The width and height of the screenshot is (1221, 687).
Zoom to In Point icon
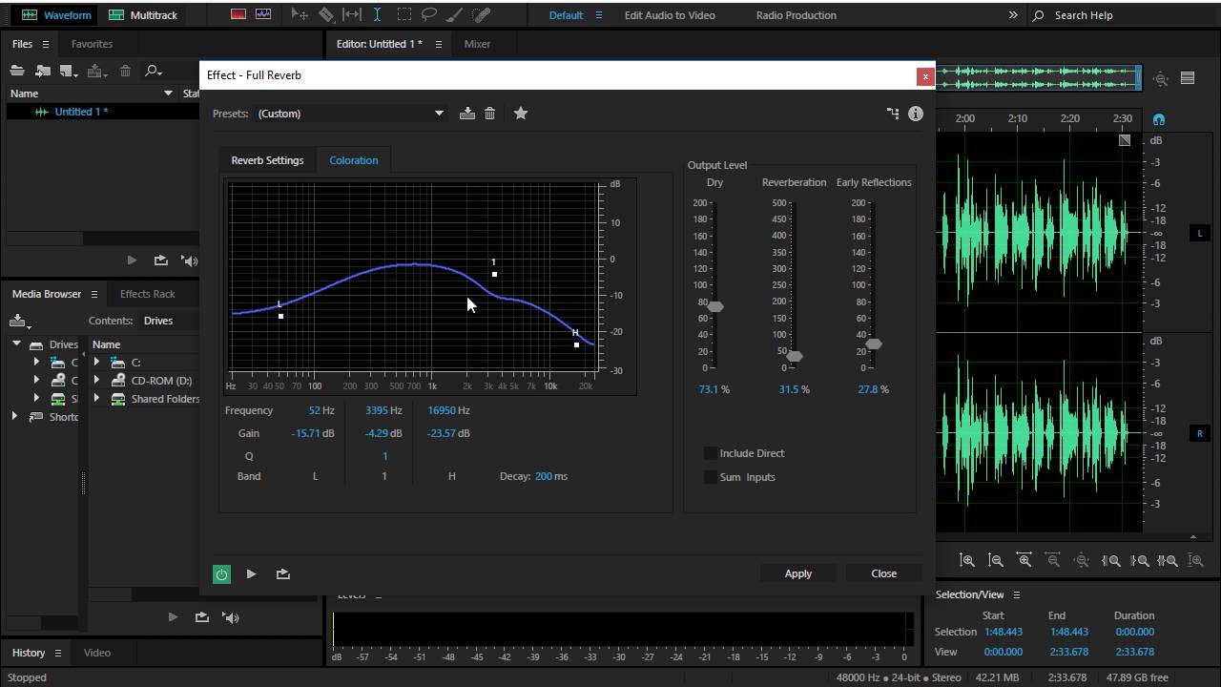point(1110,561)
